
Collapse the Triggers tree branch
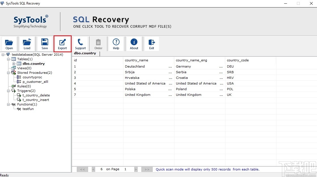pyautogui.click(x=9, y=91)
